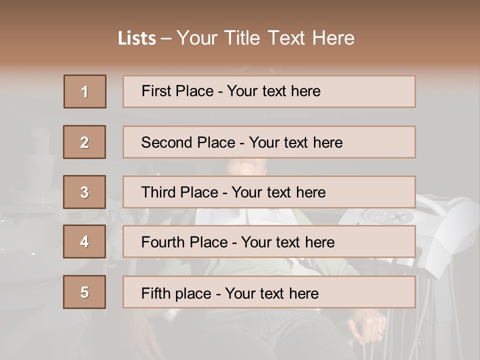Click the bold word Lists in title
This screenshot has width=480, height=360.
pyautogui.click(x=137, y=38)
